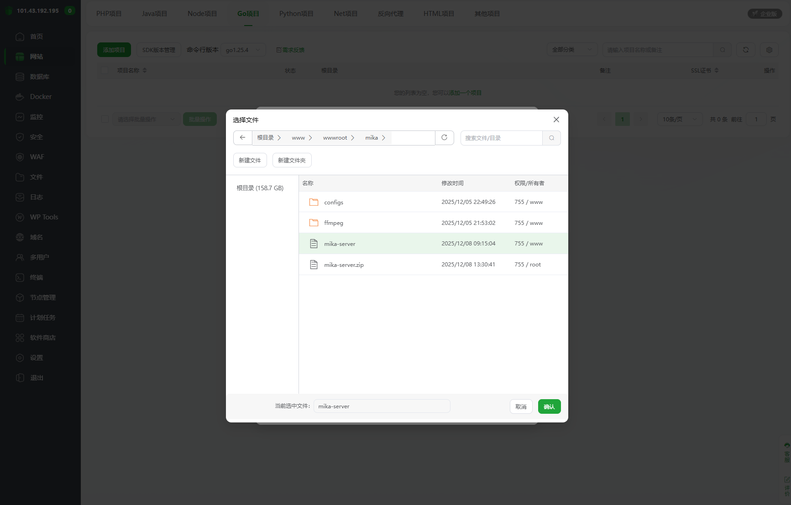Open the 全部分类 category dropdown
Image resolution: width=791 pixels, height=505 pixels.
tap(572, 50)
